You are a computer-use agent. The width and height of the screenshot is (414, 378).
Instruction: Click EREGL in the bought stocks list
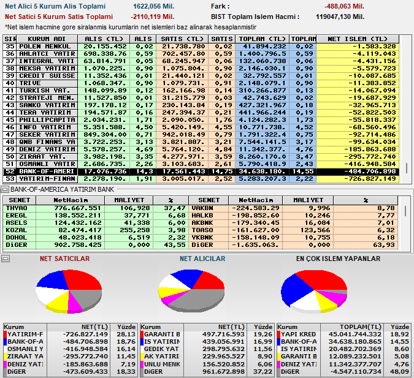pos(17,216)
